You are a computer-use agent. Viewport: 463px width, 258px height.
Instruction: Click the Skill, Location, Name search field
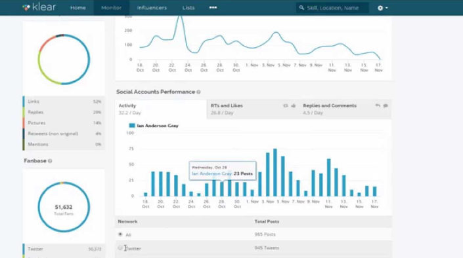coord(332,8)
